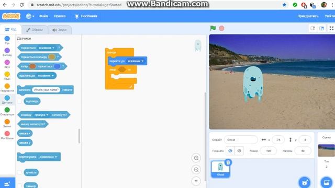Image resolution: width=335 pixels, height=188 pixels.
Task: Reload the browser page
Action: tap(21, 5)
